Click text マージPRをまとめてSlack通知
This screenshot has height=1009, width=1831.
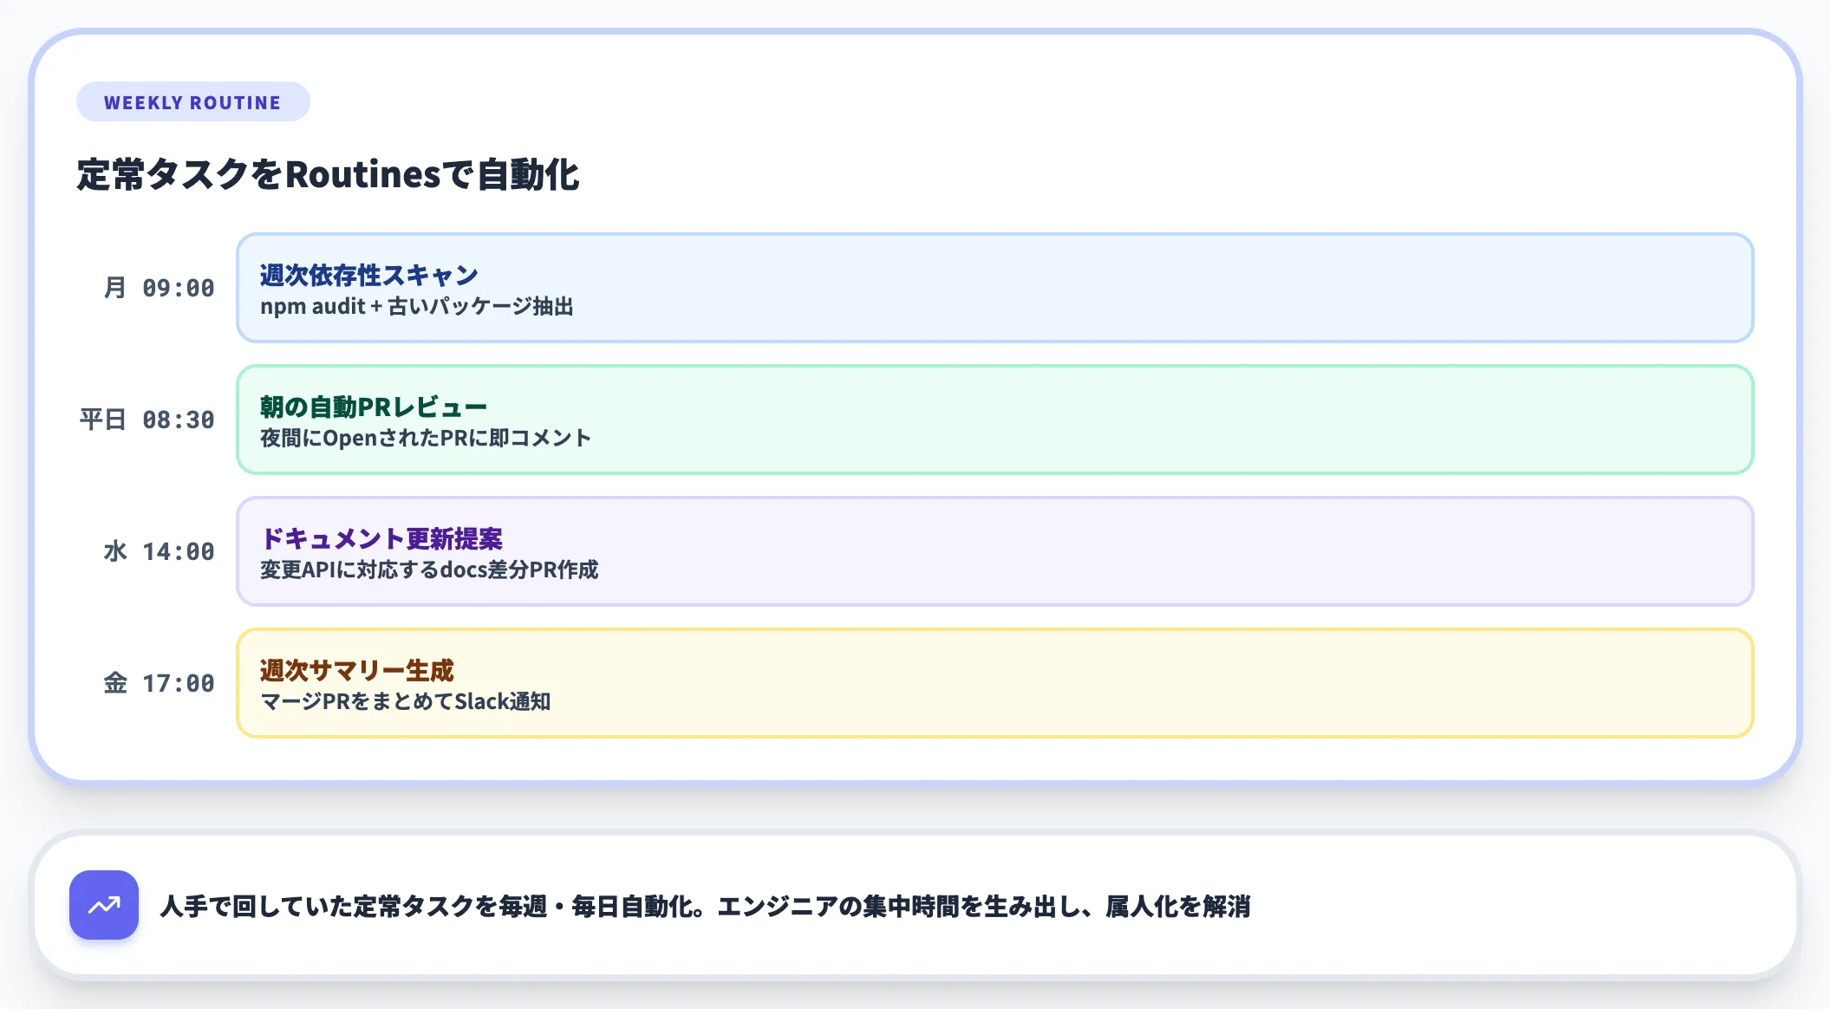pos(405,702)
